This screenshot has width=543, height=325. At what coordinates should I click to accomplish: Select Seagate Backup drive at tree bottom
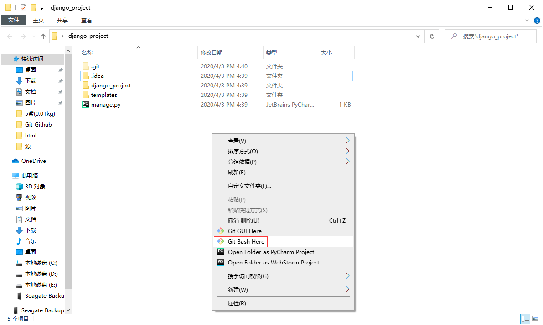[x=38, y=310]
